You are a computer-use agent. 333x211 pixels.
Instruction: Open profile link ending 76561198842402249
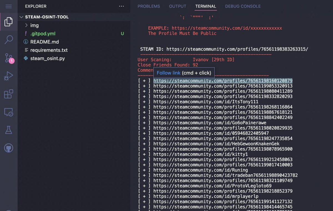tap(223, 118)
